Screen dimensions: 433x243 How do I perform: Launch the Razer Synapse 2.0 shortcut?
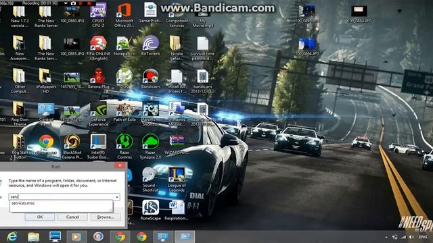click(150, 146)
